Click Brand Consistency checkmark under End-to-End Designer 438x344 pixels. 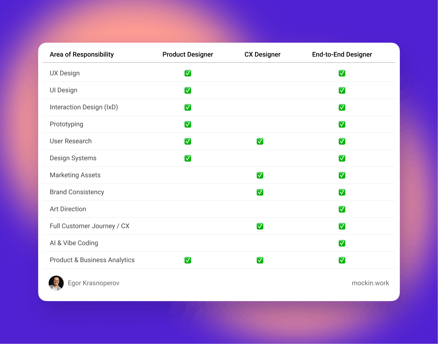tap(342, 192)
